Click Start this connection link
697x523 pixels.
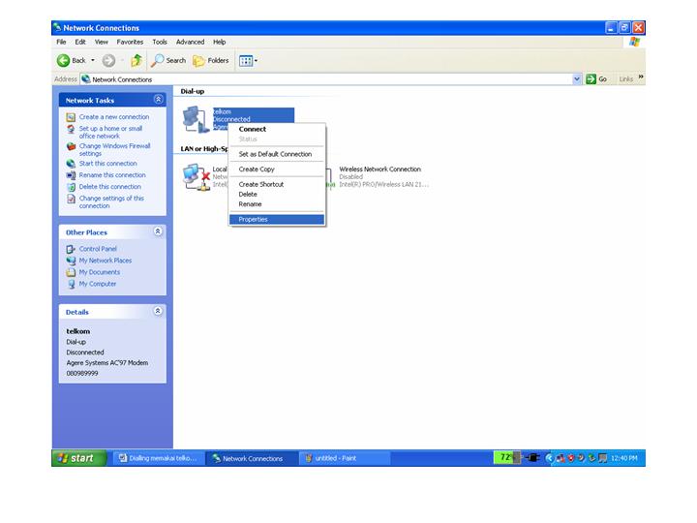[x=108, y=164]
